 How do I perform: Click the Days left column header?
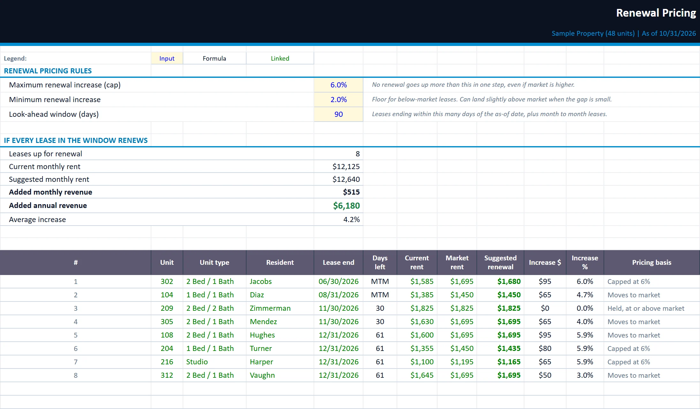click(380, 263)
